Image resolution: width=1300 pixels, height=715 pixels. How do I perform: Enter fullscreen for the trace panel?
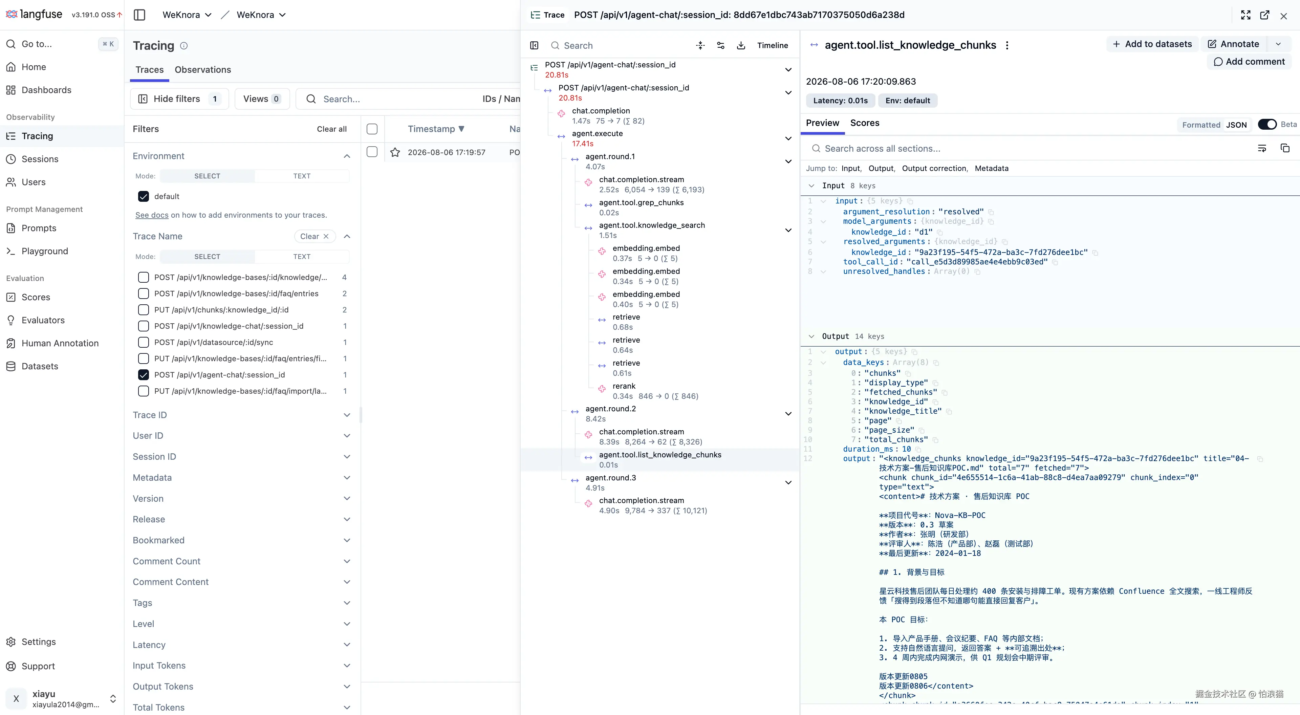(1245, 15)
